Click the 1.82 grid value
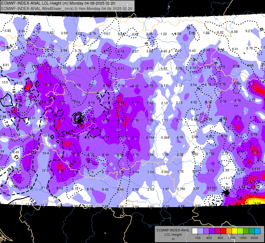This screenshot has width=265, height=243. point(50,33)
